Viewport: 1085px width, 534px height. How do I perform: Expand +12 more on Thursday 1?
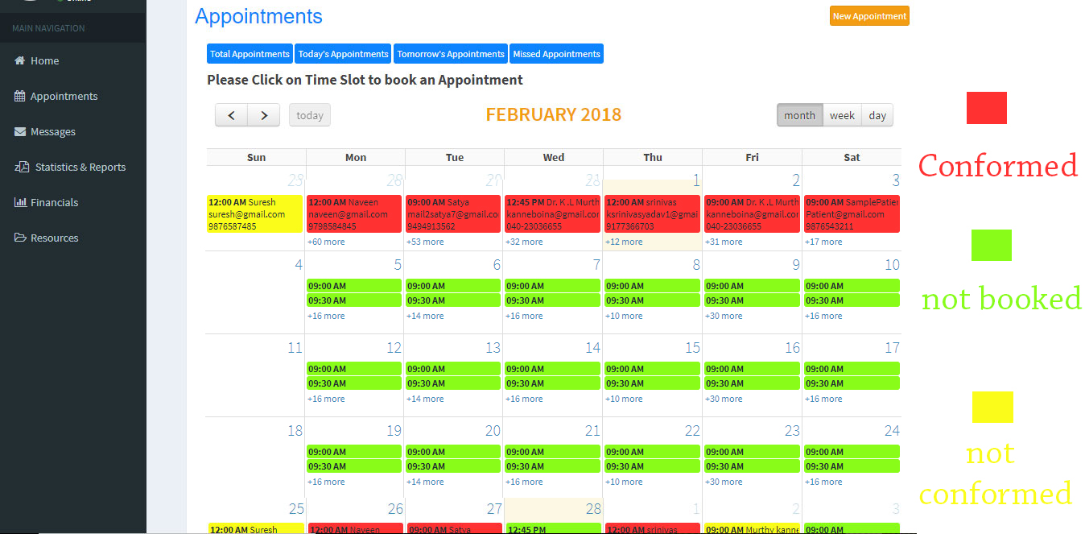(x=624, y=242)
